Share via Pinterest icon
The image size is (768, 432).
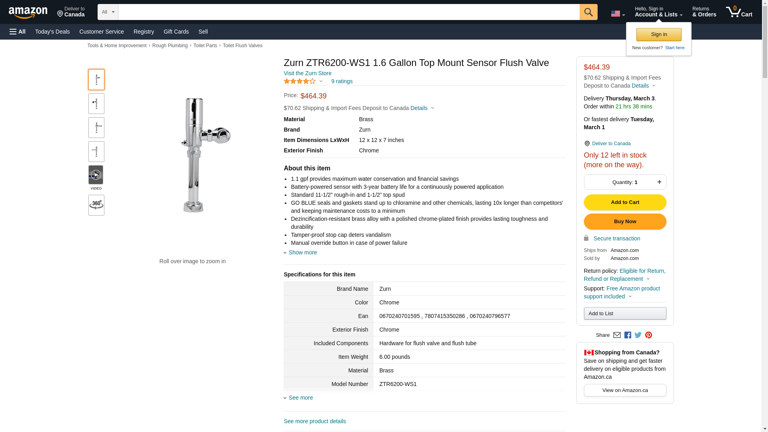point(648,335)
